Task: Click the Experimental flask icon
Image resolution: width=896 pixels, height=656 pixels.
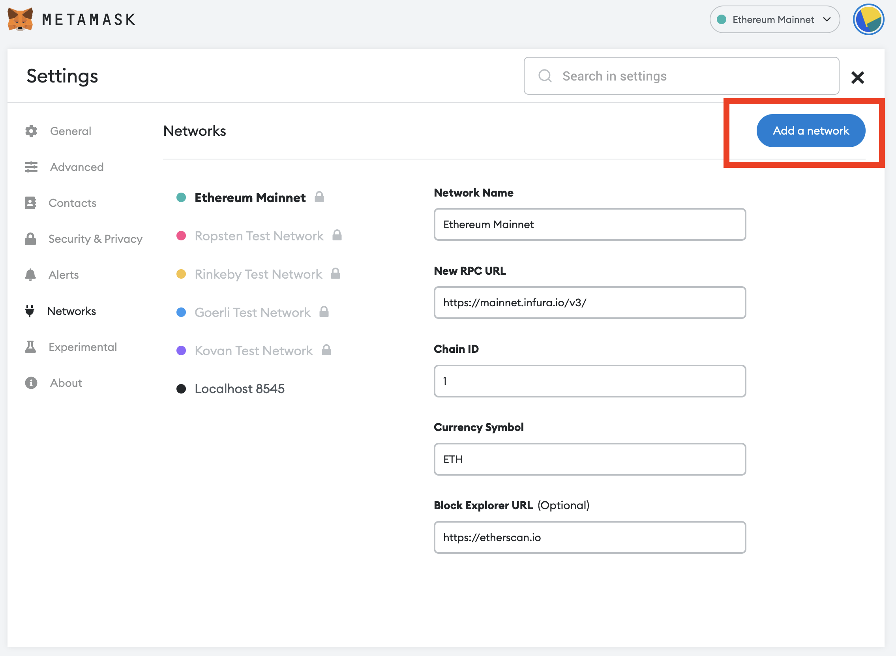Action: [30, 347]
